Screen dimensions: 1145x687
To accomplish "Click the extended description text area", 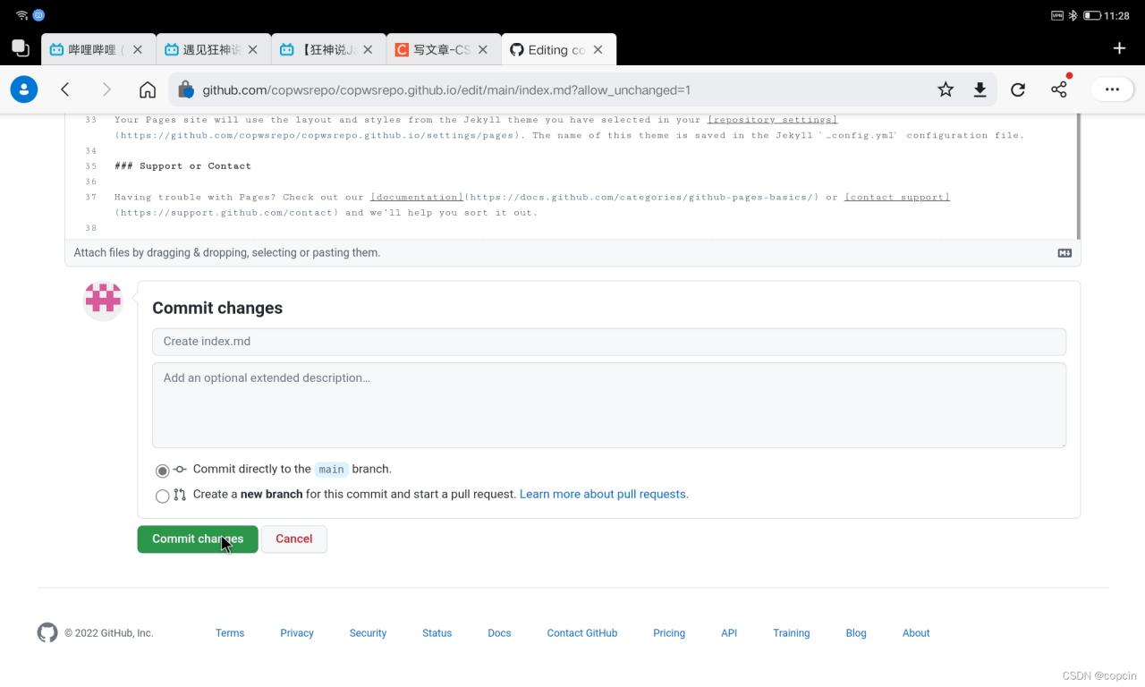I will [x=608, y=404].
